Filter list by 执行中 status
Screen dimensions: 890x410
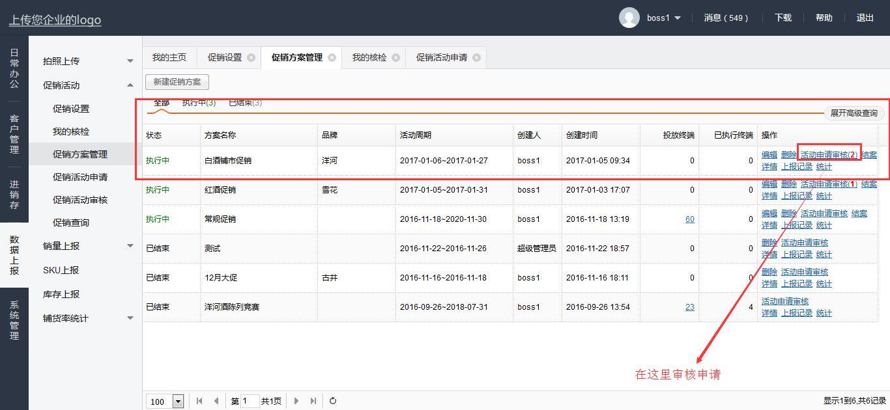coord(199,103)
